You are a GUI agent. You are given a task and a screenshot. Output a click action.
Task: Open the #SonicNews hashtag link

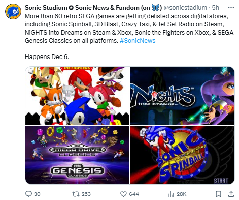pos(138,41)
